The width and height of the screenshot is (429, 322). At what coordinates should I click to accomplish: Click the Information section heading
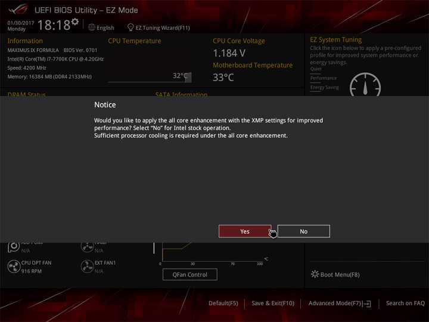pos(25,41)
